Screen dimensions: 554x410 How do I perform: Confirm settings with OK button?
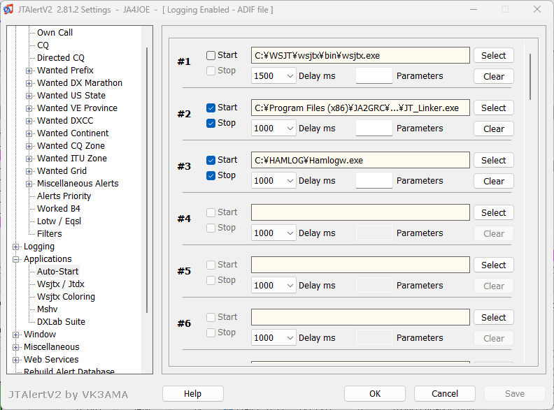coord(375,394)
